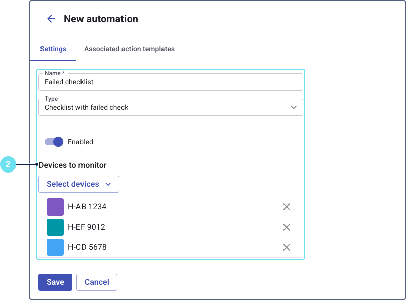This screenshot has height=300, width=406.
Task: Select the H-CD 5678 device row
Action: [167, 247]
